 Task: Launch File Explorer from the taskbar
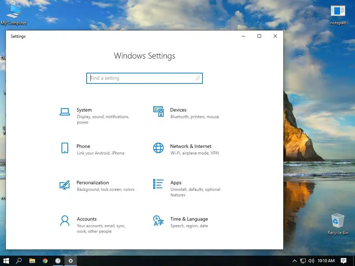[x=32, y=261]
